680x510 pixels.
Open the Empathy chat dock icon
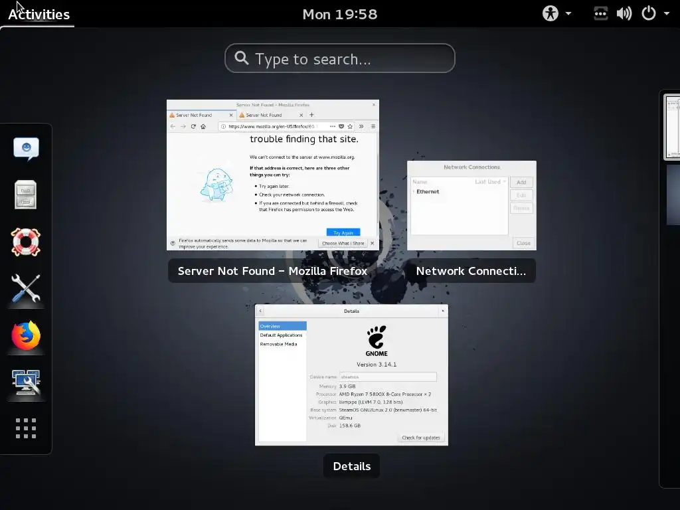pyautogui.click(x=26, y=149)
